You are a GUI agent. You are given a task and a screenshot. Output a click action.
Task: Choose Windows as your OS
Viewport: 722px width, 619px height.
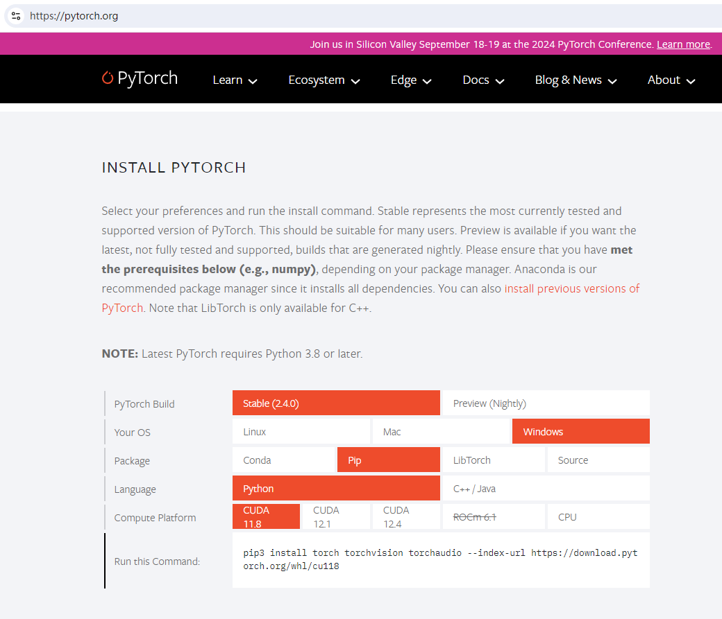[x=581, y=431]
